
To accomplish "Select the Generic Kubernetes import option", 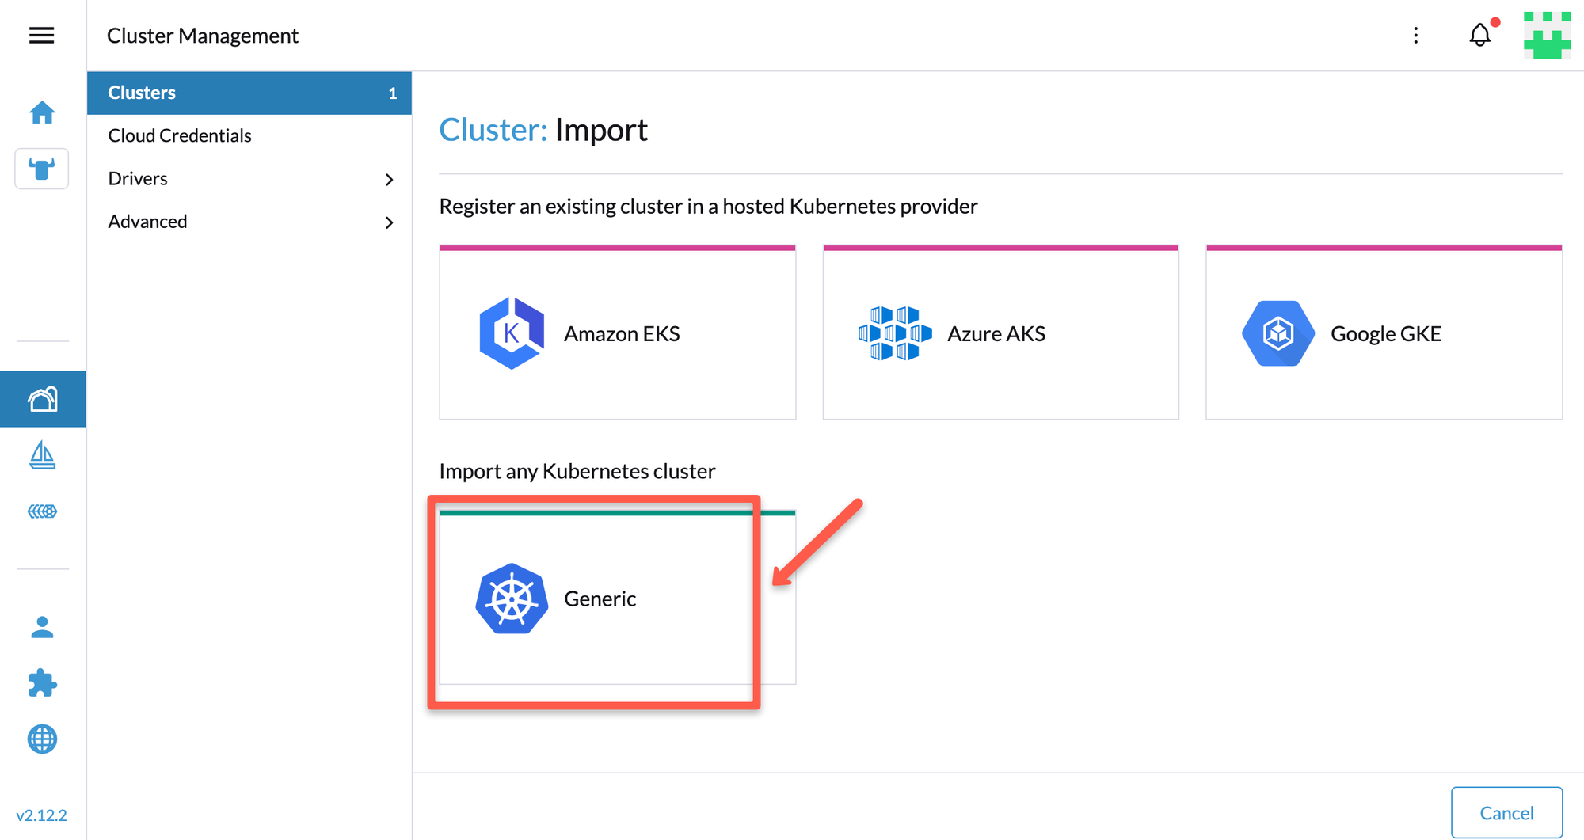I will pyautogui.click(x=593, y=599).
